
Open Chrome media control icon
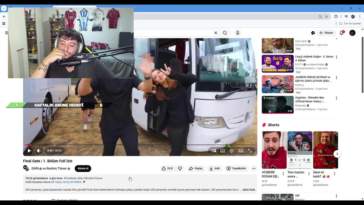(346, 17)
